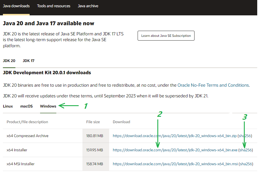
Task: Select the JDK 20 tab
Action: [9, 61]
